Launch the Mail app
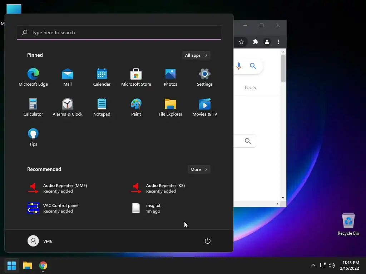The image size is (366, 274). pos(68,77)
